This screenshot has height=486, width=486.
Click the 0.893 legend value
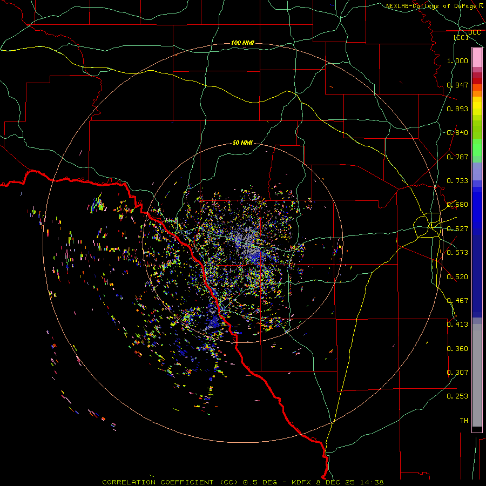(457, 109)
